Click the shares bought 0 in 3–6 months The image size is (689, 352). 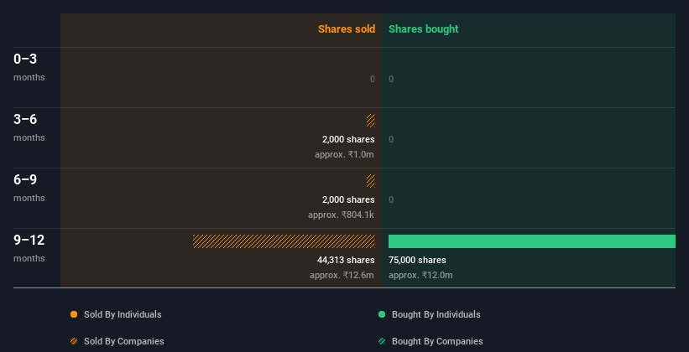point(391,140)
